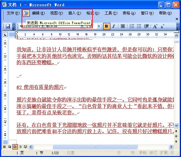Click paragraph starting 我知道，让非设计人员
Image resolution: width=181 pixels, height=157 pixels.
tap(95, 56)
